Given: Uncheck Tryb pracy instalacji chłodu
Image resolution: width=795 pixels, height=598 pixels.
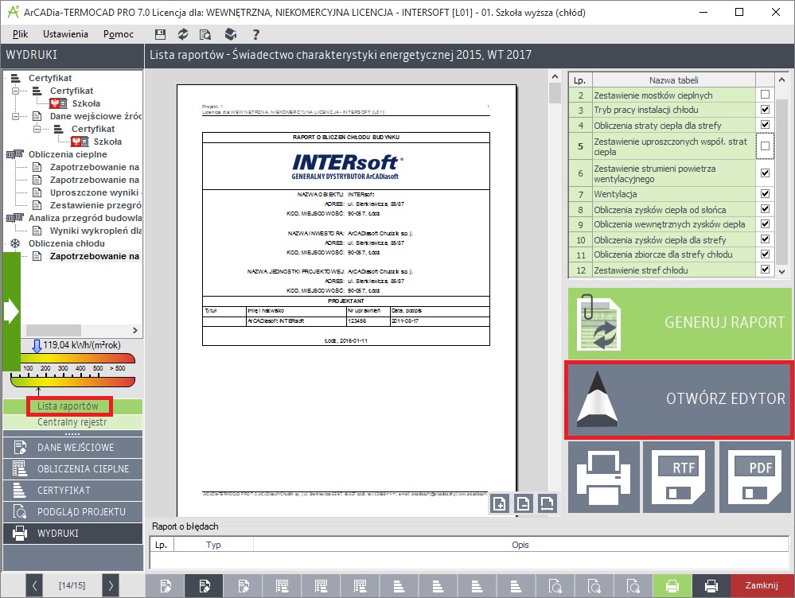Looking at the screenshot, I should click(765, 110).
